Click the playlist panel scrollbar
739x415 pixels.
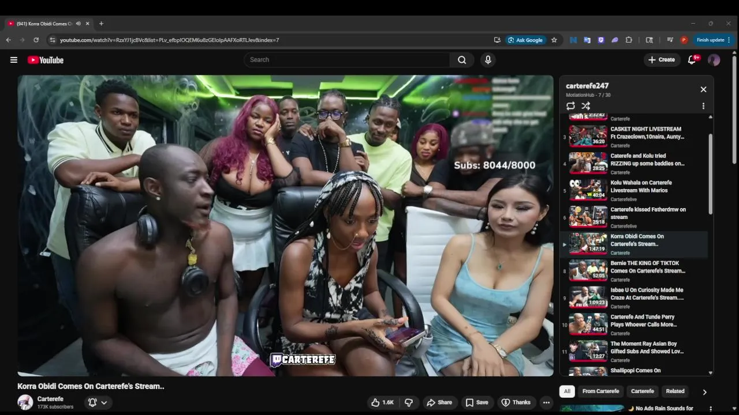click(711, 175)
